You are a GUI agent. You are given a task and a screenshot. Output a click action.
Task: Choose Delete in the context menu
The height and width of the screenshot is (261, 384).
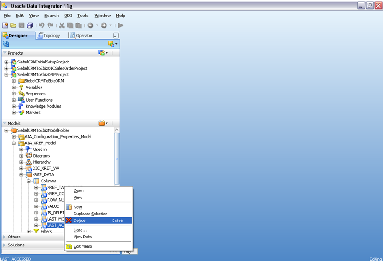[x=98, y=221]
